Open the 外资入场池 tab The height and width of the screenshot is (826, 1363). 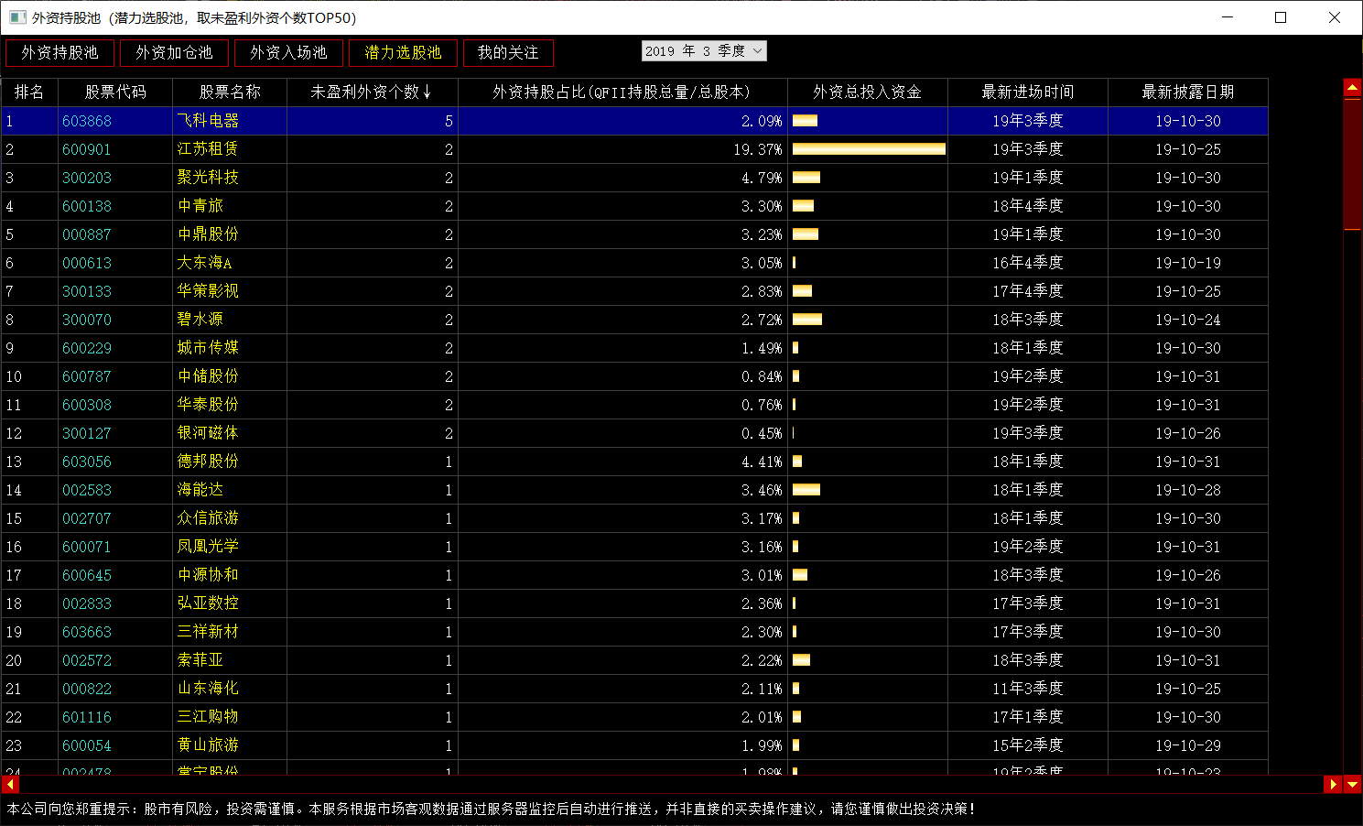pyautogui.click(x=288, y=53)
